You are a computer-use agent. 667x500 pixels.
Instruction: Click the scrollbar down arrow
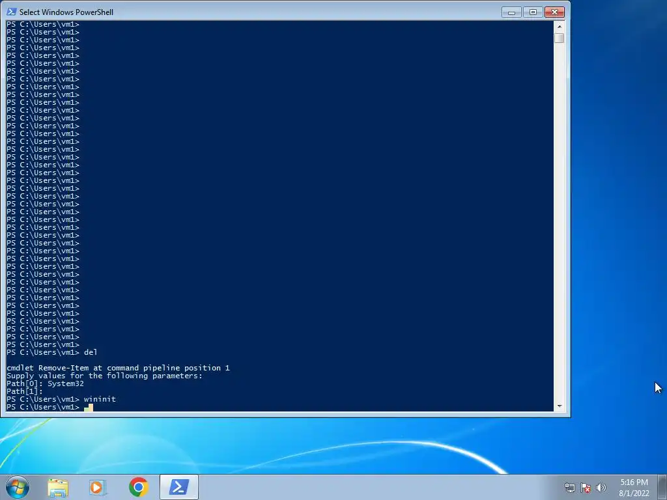pos(560,406)
